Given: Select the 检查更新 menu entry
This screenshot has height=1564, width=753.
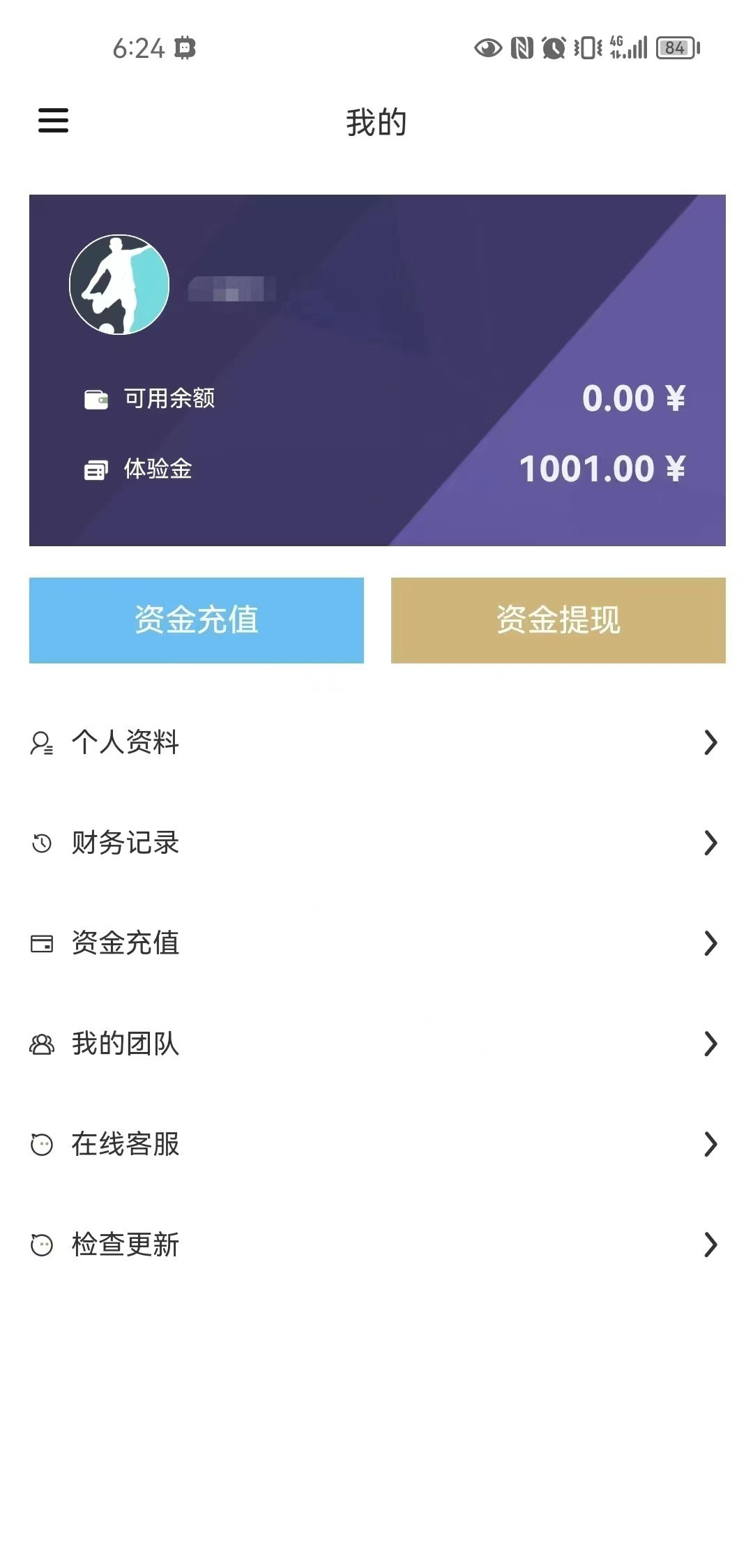Looking at the screenshot, I should [x=125, y=1245].
